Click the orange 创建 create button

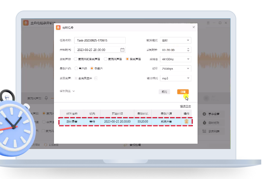point(183,92)
